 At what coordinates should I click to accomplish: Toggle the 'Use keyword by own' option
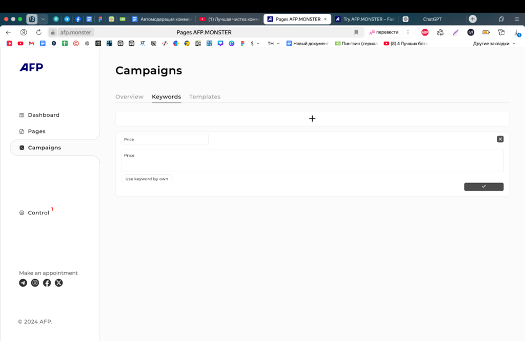click(x=147, y=179)
